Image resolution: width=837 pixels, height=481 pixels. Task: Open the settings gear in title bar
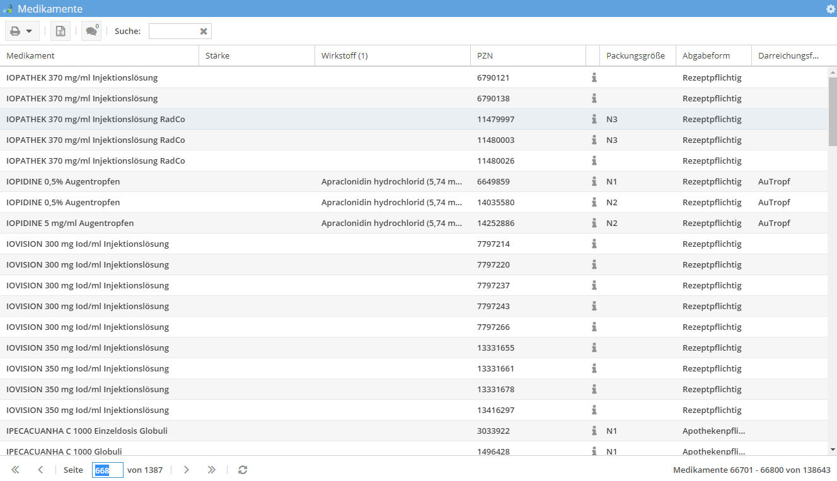(831, 9)
